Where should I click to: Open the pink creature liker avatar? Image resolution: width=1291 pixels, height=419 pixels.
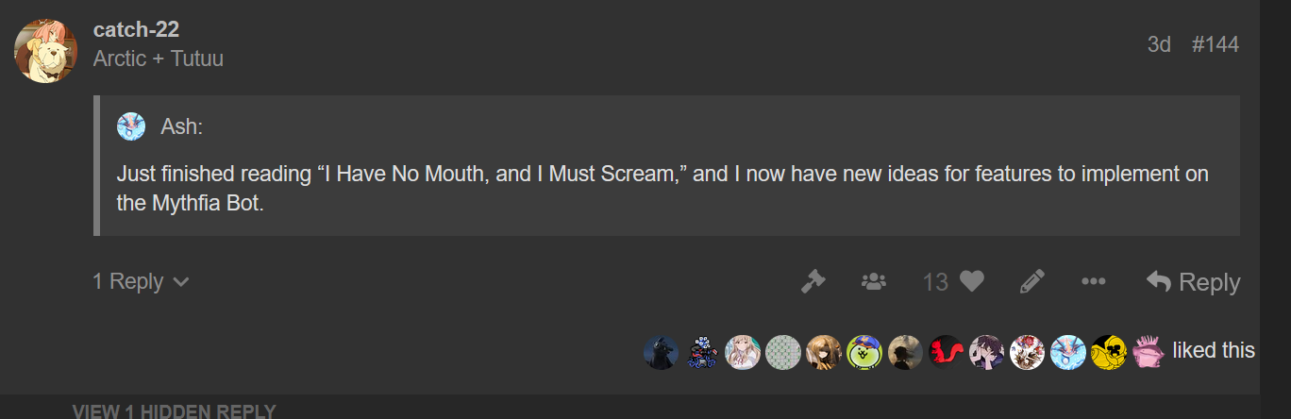click(1148, 352)
